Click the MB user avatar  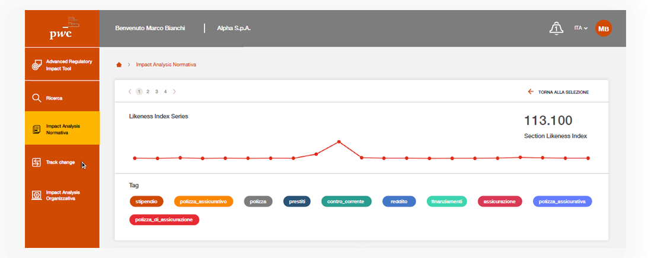coord(603,28)
